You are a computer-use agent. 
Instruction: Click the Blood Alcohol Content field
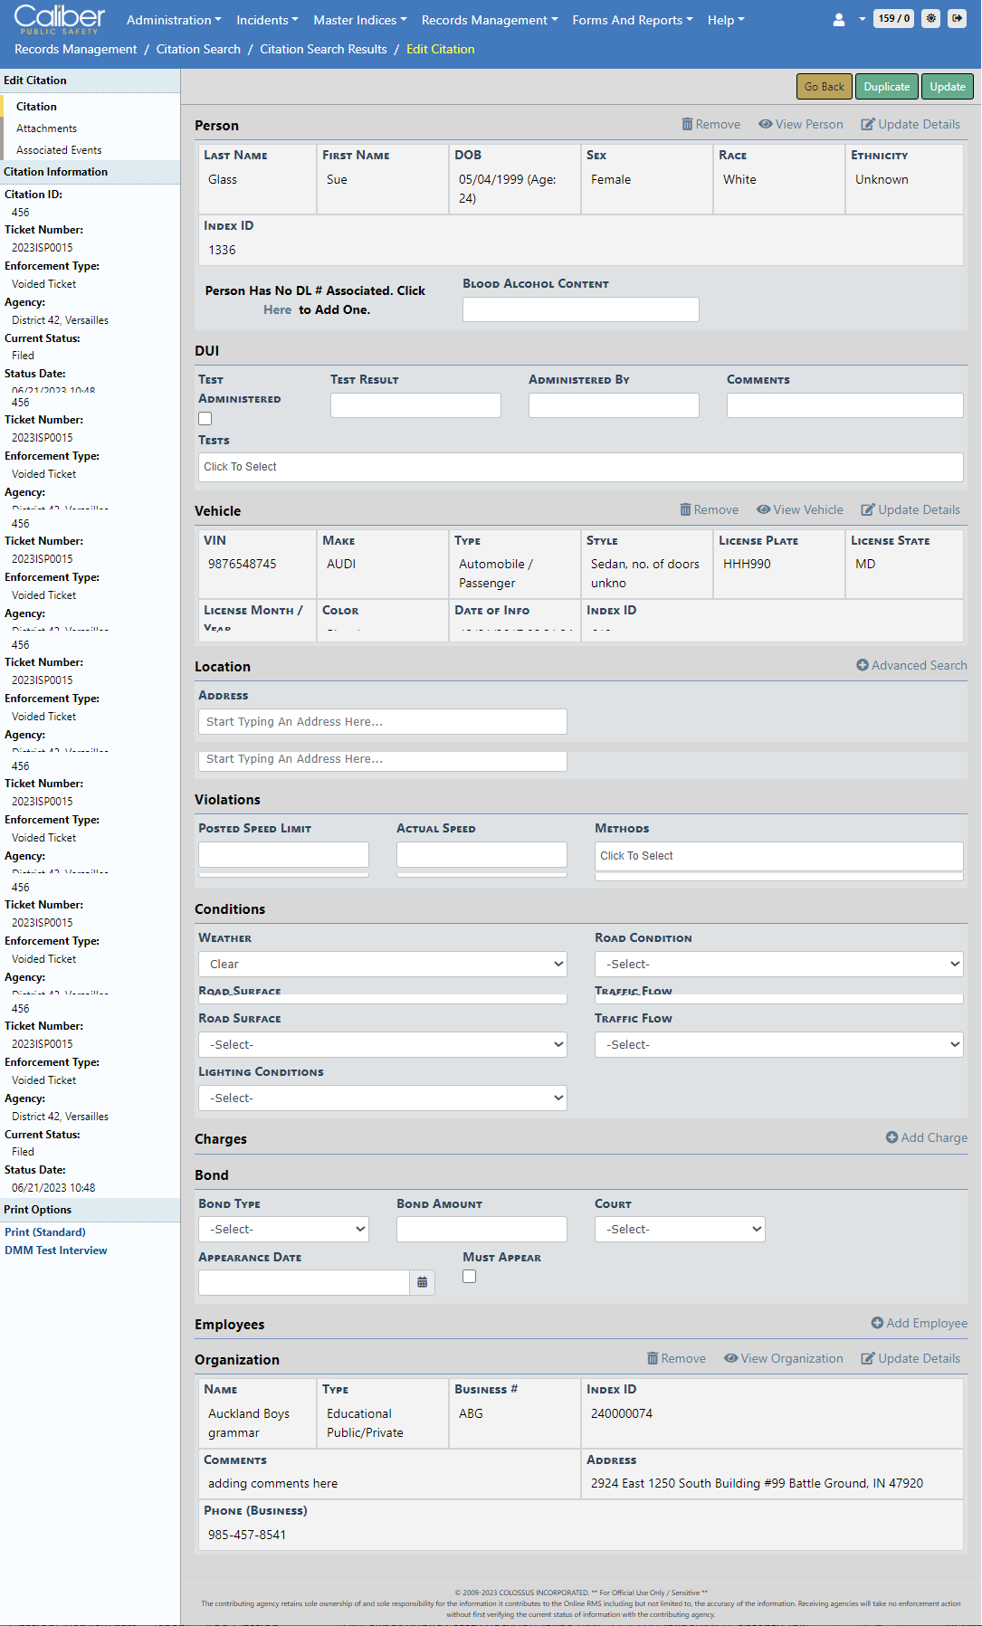[x=580, y=309]
